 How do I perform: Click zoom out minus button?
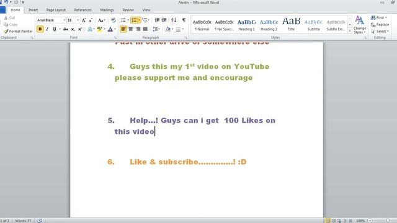click(x=370, y=221)
